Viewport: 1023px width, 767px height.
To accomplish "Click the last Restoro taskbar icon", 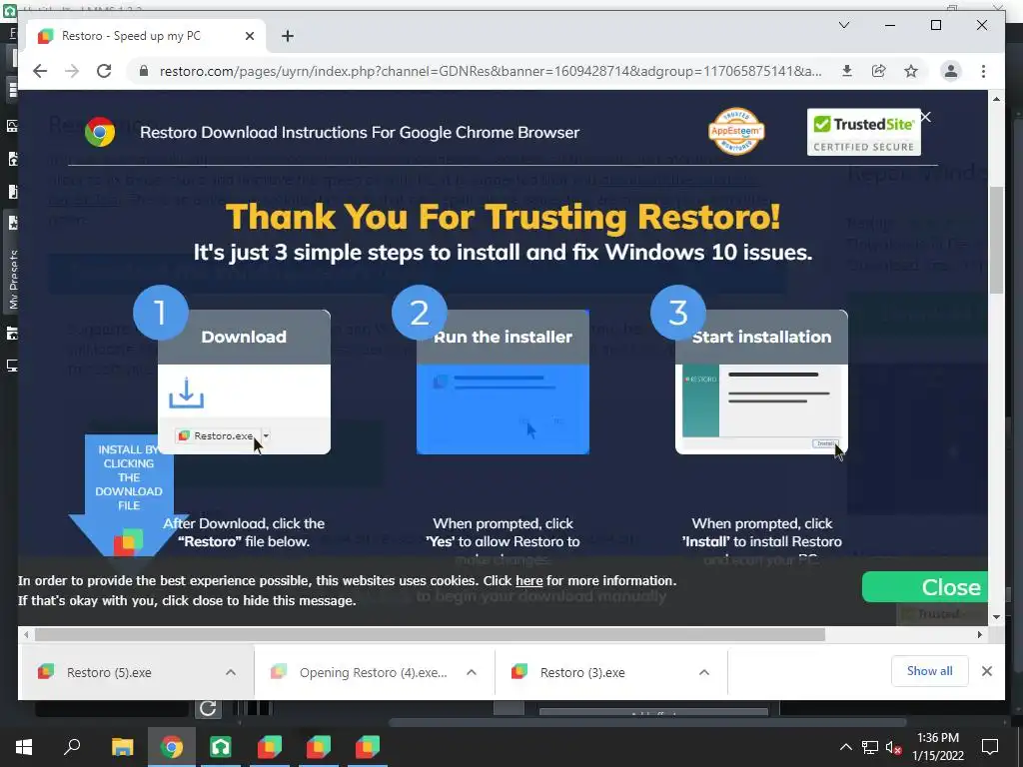I will coord(368,747).
